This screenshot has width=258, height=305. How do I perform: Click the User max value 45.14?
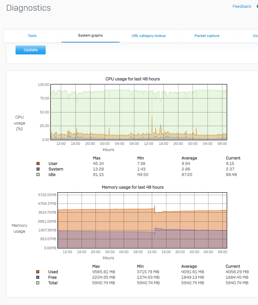click(98, 164)
